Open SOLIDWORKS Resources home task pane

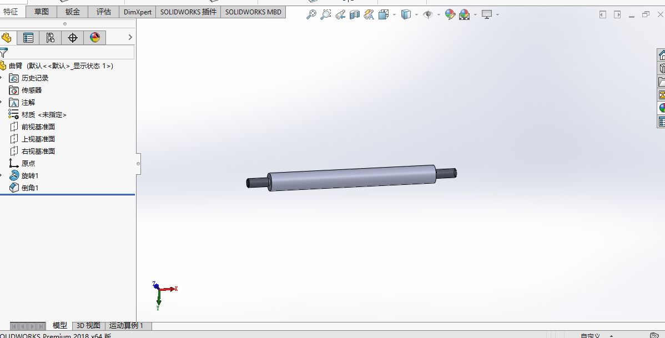(661, 55)
